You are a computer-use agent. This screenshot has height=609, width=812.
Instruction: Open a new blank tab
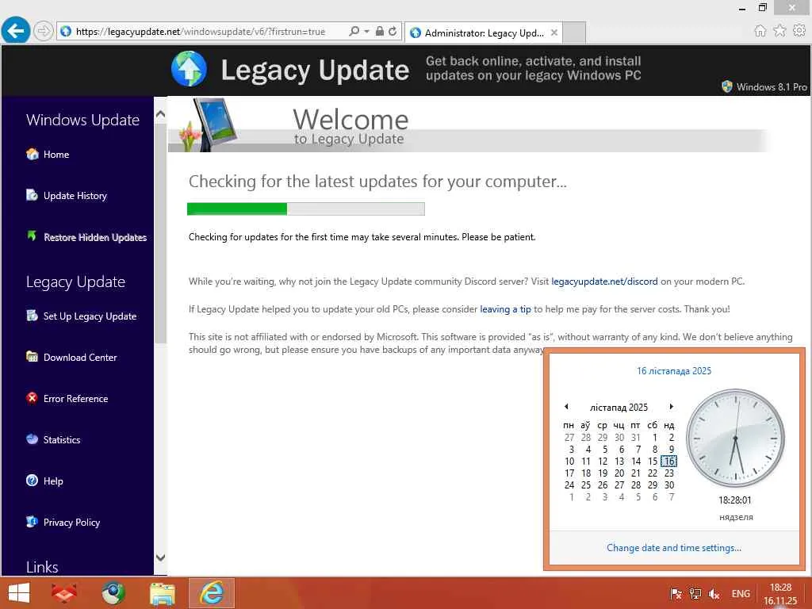[574, 33]
